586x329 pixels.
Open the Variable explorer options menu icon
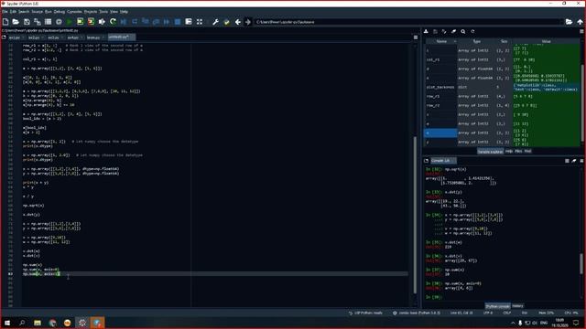pos(582,32)
